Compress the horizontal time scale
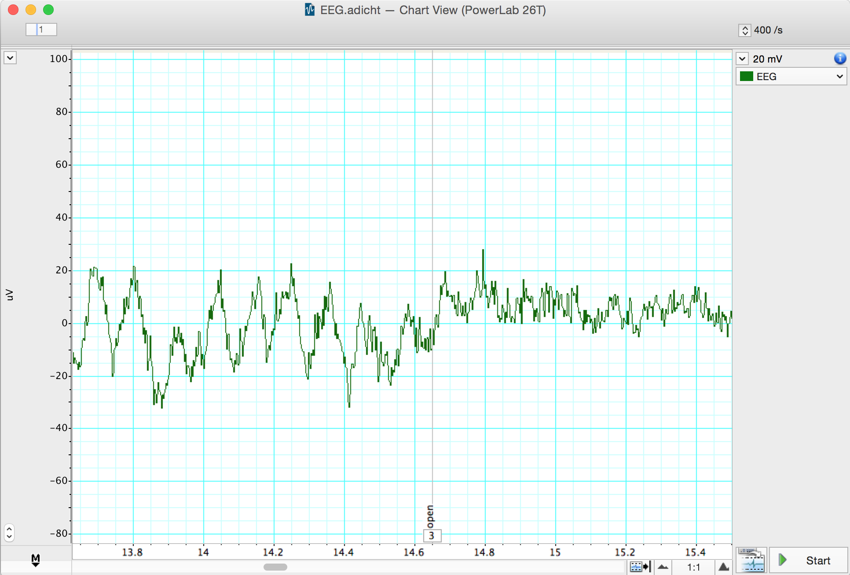The height and width of the screenshot is (575, 850). point(663,567)
